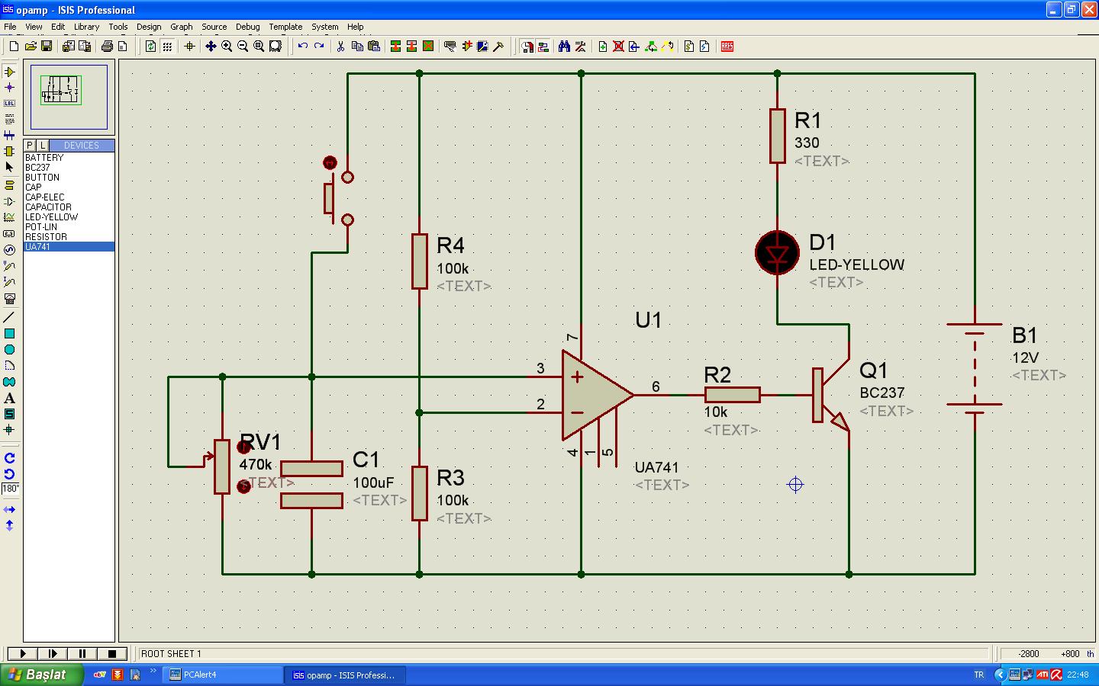Click the pan/center view arrows icon
This screenshot has width=1099, height=686.
point(211,46)
